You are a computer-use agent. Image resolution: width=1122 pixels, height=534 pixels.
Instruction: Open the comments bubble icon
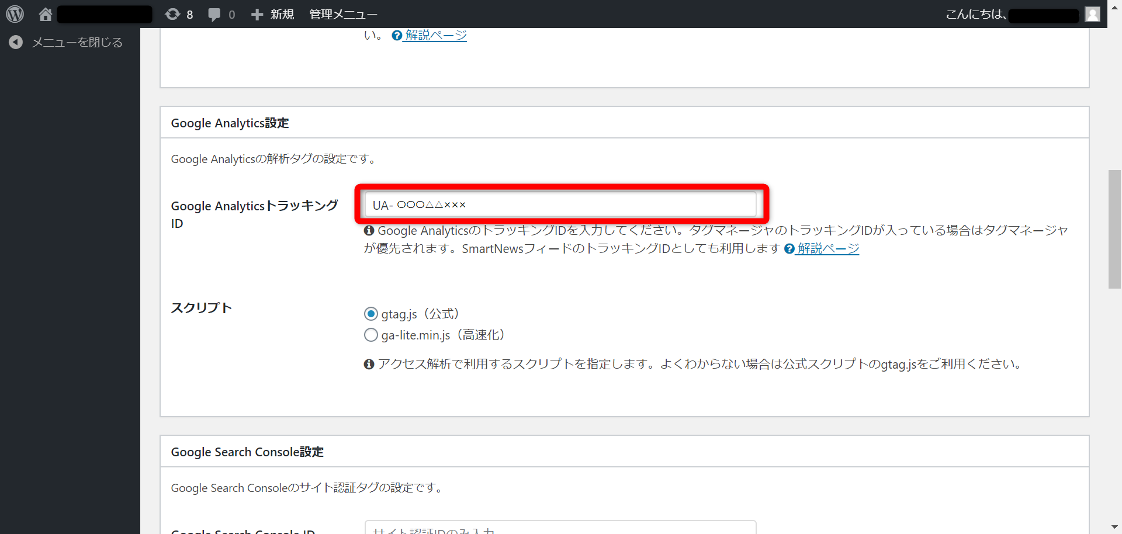pos(214,14)
